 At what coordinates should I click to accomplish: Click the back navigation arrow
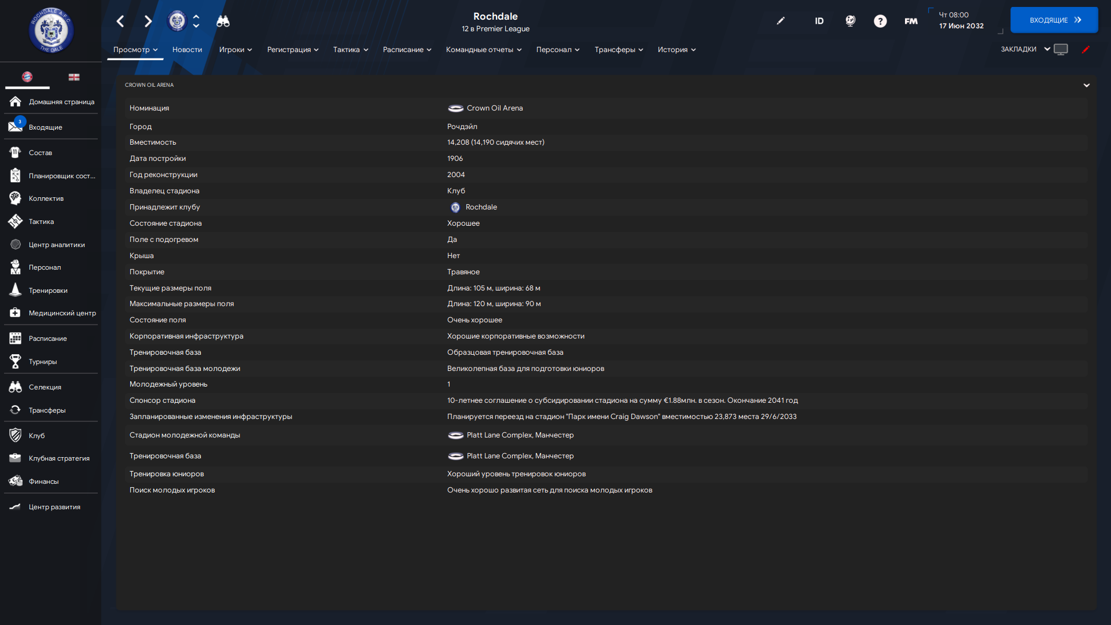[120, 21]
